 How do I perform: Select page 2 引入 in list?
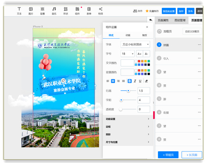(179, 58)
